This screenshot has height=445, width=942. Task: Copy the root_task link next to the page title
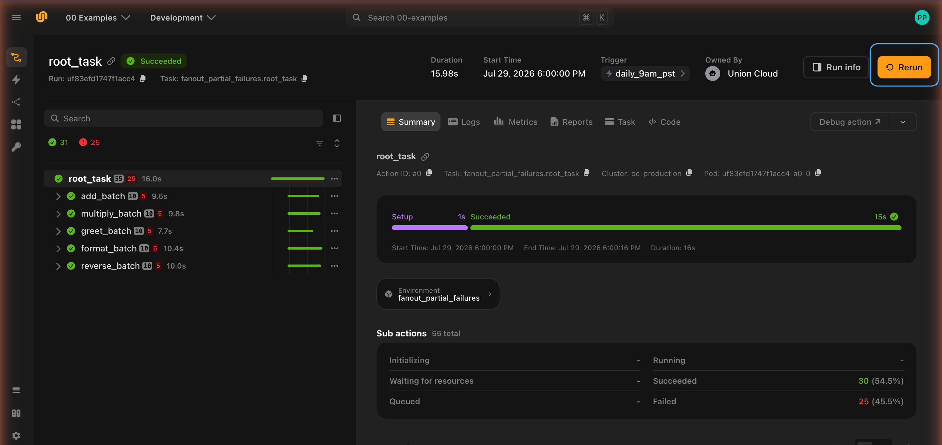[x=111, y=61]
